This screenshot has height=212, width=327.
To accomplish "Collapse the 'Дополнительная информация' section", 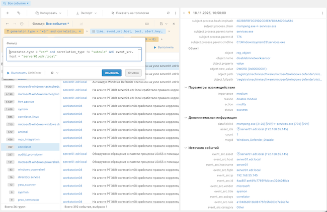I will click(x=186, y=118).
